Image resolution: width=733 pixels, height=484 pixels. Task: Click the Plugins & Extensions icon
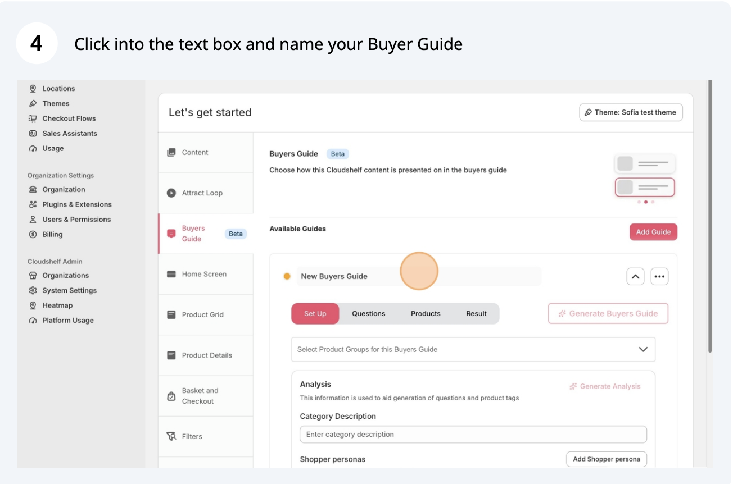point(33,204)
